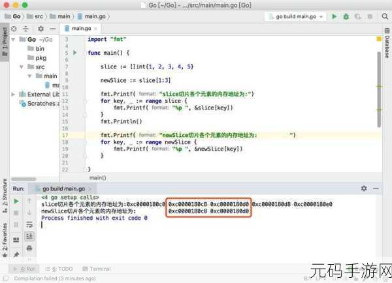Select go build main.go Run tab
Screen dimensions: 392x283
(x=63, y=189)
